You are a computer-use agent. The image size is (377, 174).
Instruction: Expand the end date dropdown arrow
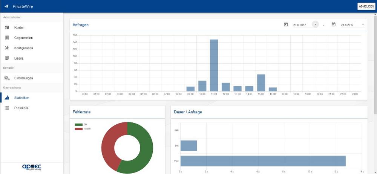363,24
